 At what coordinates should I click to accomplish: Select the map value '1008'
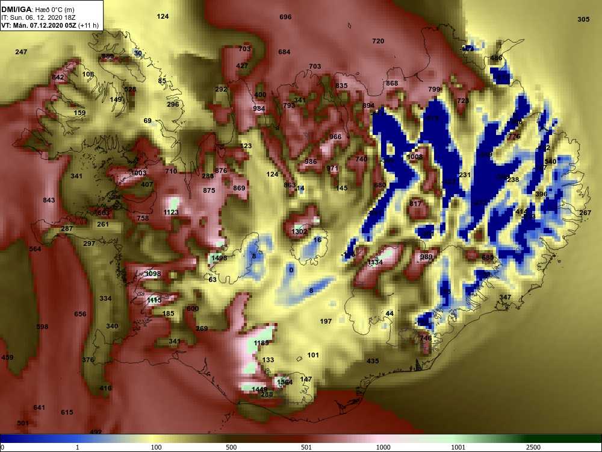[415, 157]
